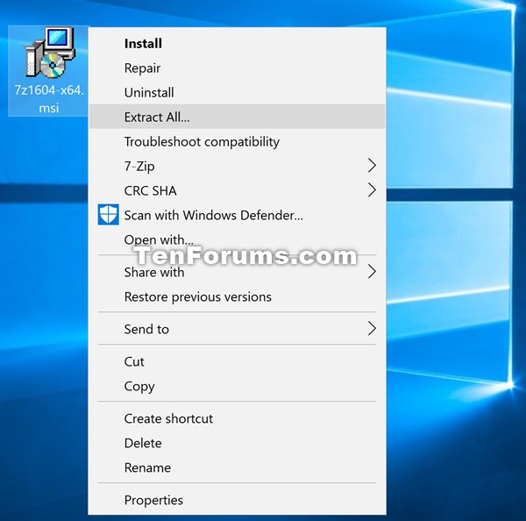Image resolution: width=526 pixels, height=521 pixels.
Task: Expand the 7-Zip submenu arrow
Action: (372, 166)
